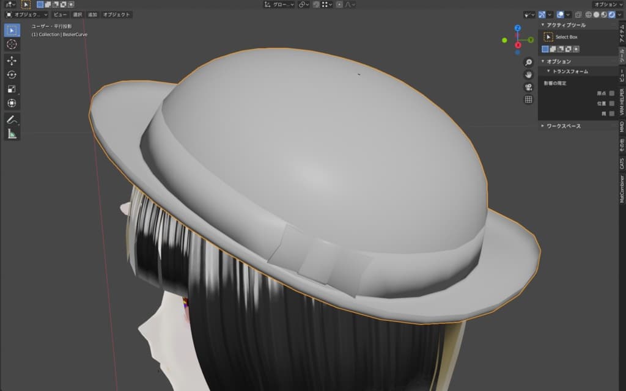Click the blue Z axis gizmo ball
626x391 pixels.
[518, 28]
